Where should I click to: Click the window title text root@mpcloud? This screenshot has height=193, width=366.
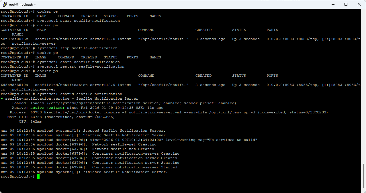point(22,4)
